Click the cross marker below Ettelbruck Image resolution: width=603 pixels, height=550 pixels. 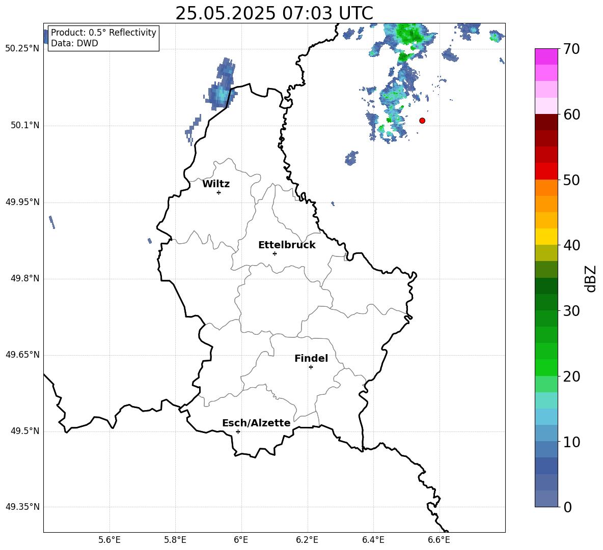pos(275,253)
